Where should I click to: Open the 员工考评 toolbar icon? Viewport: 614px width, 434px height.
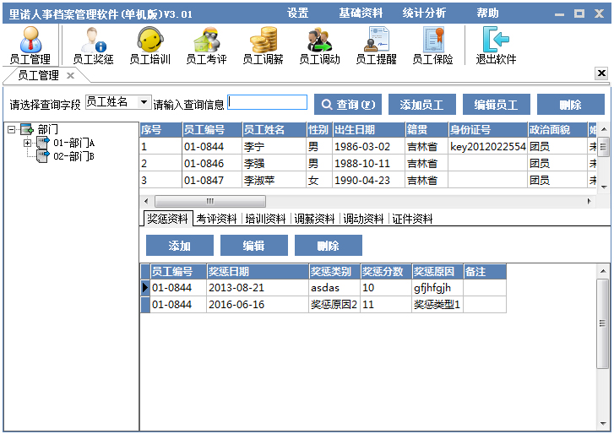click(x=206, y=45)
